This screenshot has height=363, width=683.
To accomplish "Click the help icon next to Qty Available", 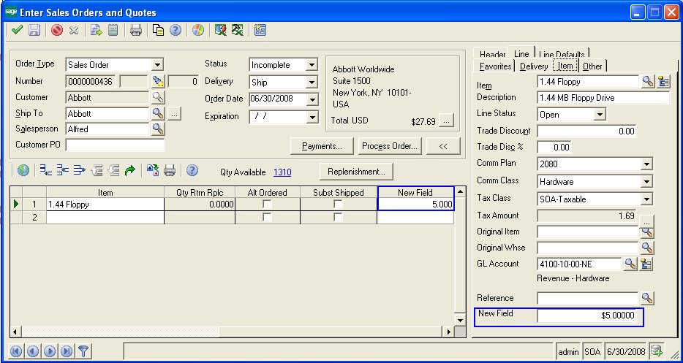I will [192, 170].
